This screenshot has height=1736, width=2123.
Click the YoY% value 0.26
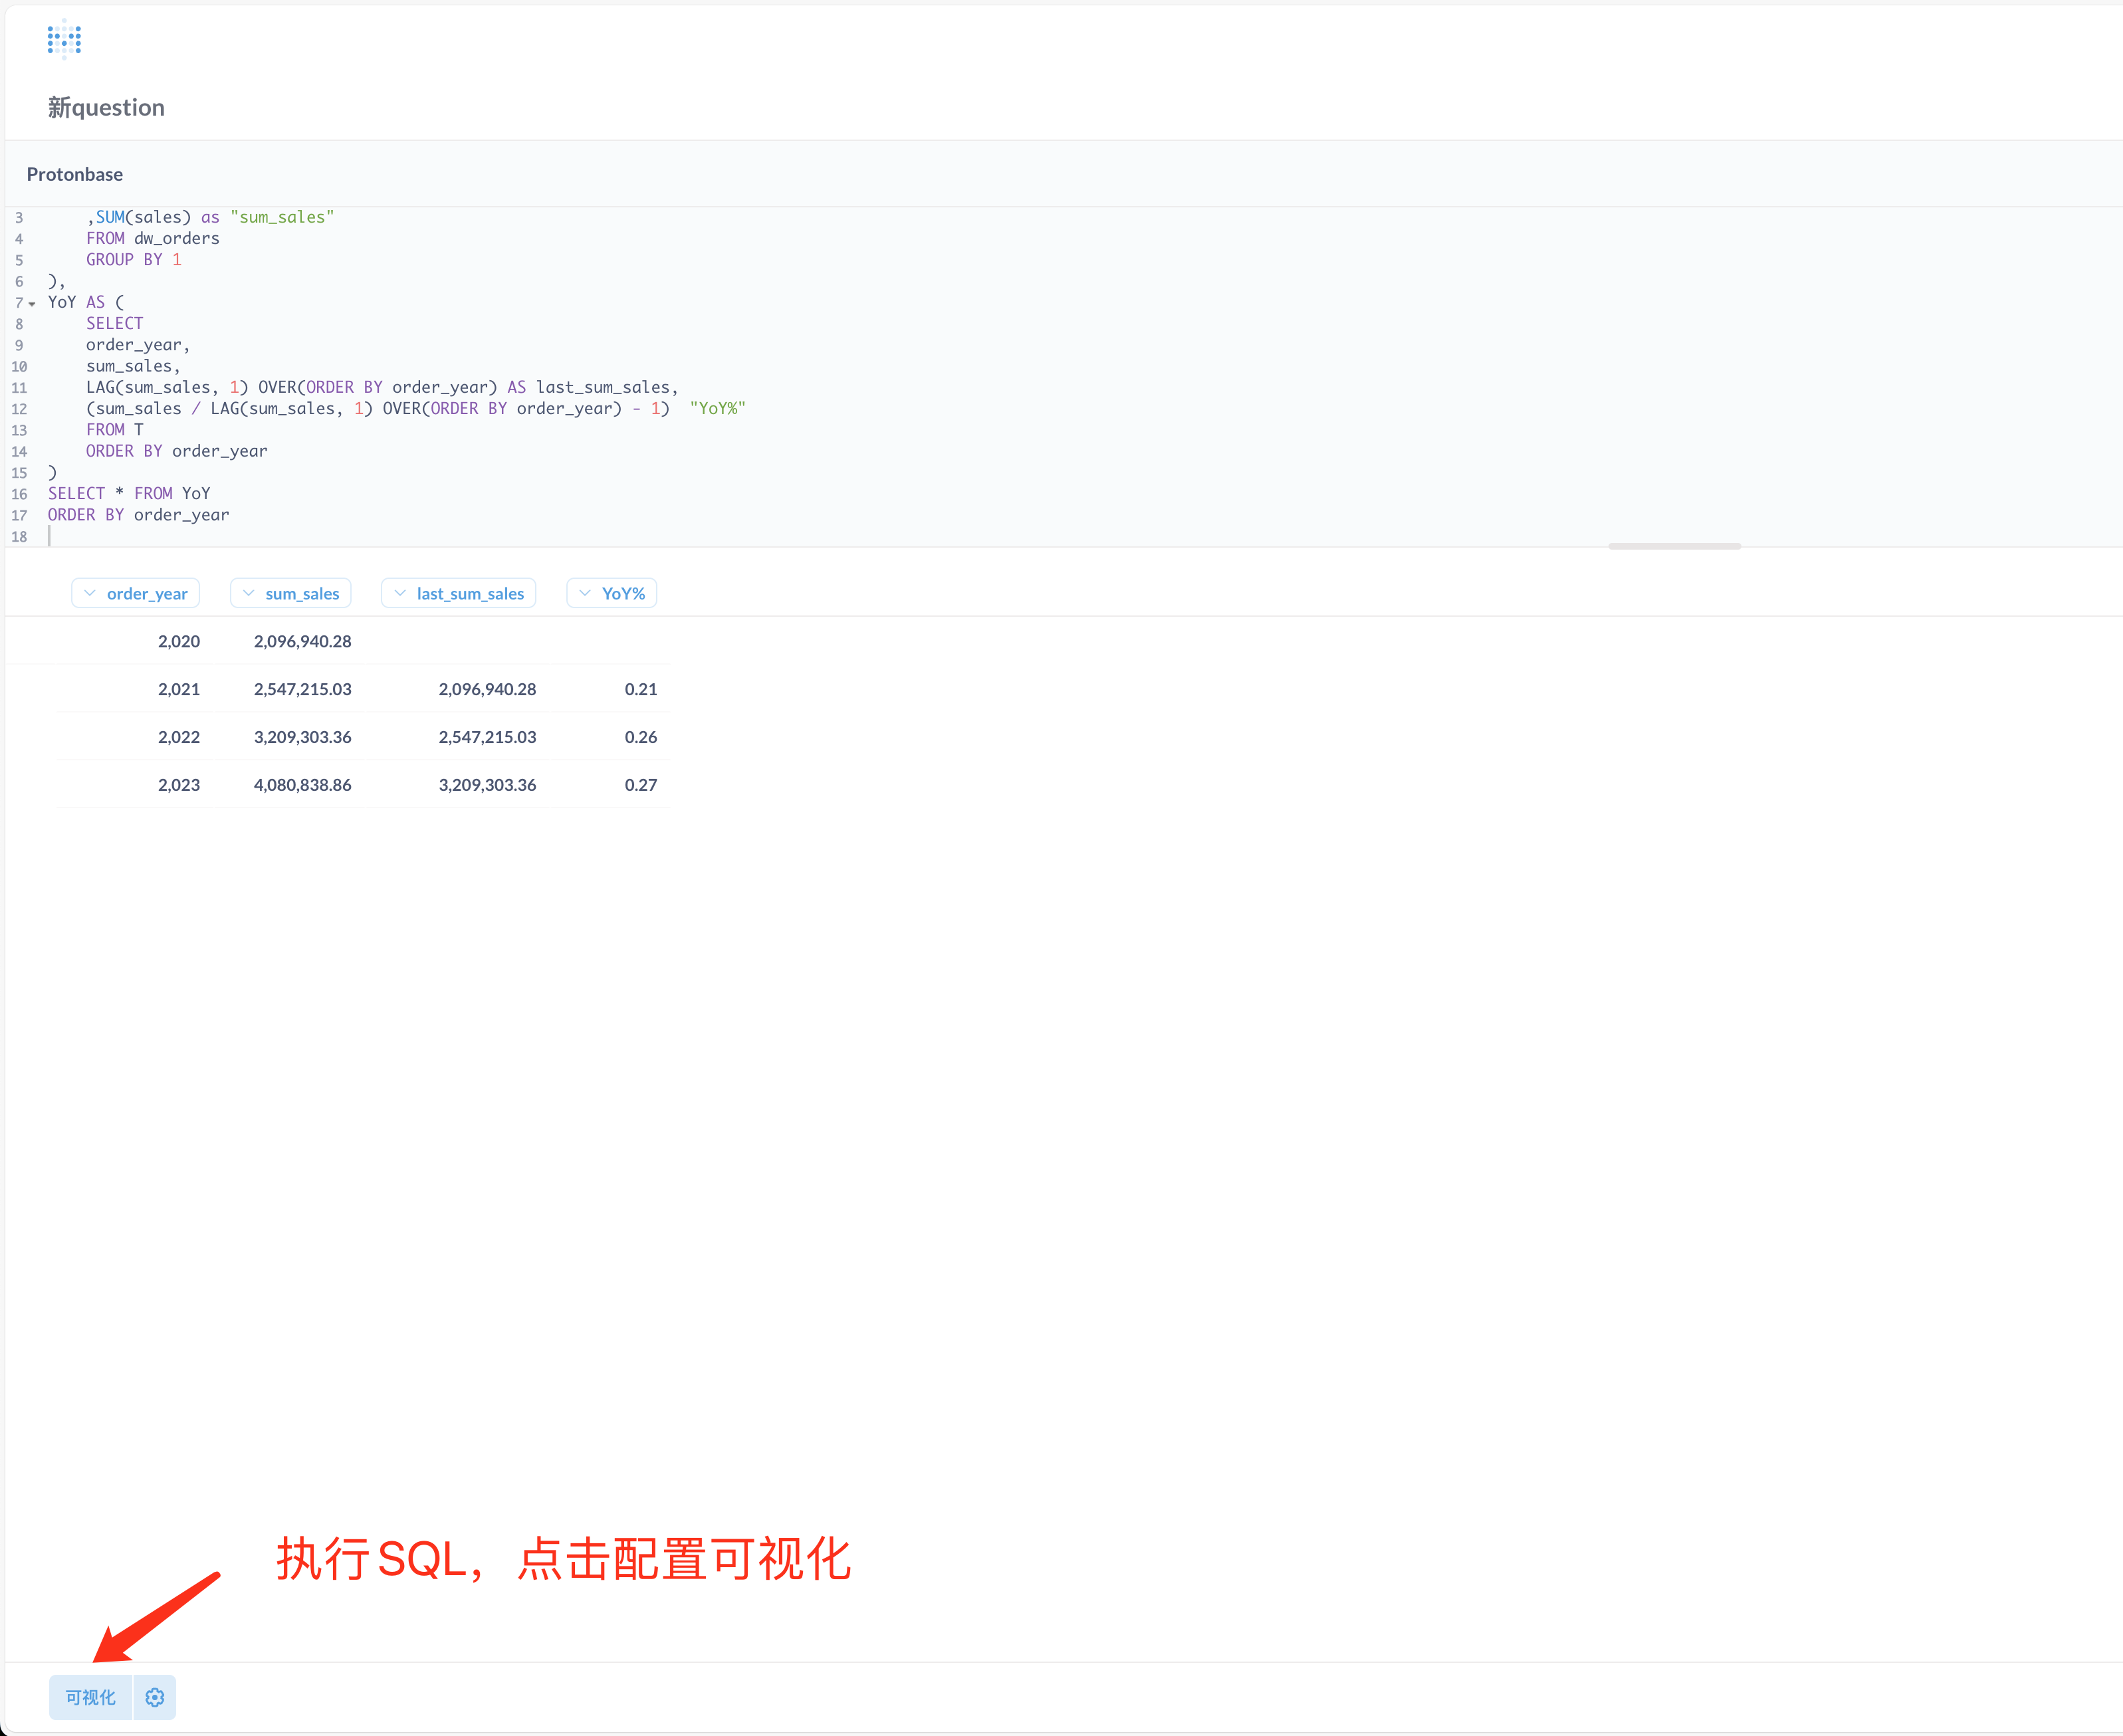[x=641, y=737]
